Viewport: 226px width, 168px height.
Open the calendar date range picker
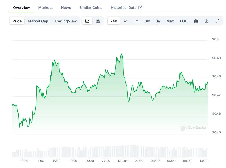196,21
